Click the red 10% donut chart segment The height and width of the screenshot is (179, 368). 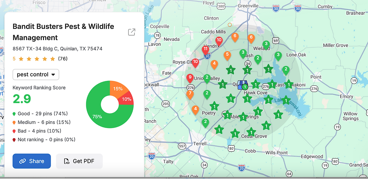[x=127, y=99]
